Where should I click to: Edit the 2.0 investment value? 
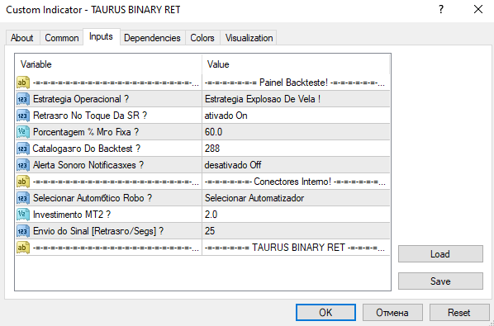[x=296, y=215]
